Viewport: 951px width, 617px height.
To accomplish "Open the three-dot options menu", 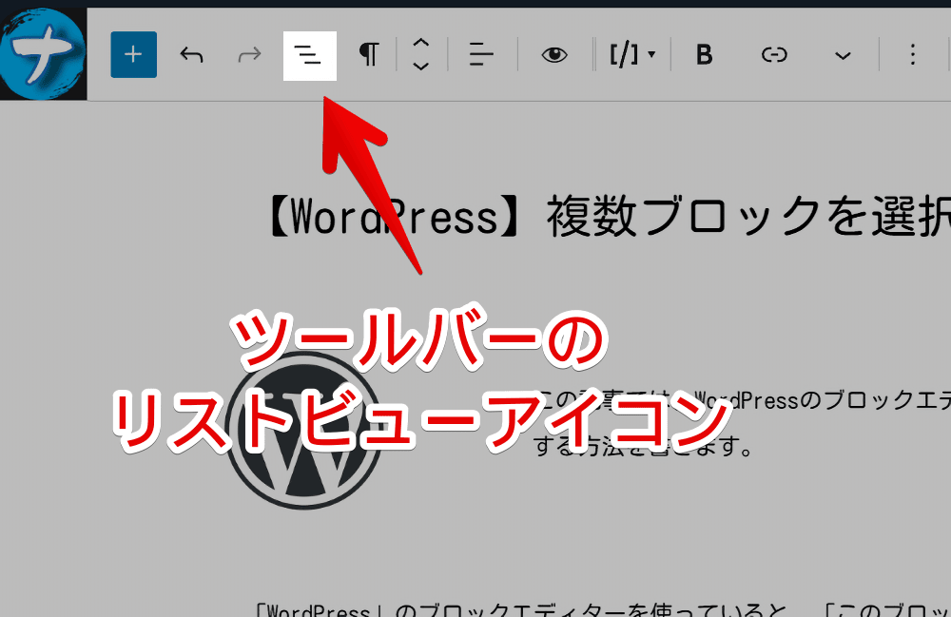I will pos(913,54).
